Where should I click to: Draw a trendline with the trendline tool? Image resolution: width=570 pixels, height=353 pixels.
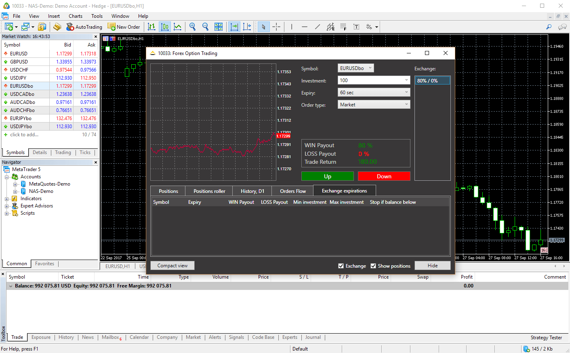pos(318,27)
